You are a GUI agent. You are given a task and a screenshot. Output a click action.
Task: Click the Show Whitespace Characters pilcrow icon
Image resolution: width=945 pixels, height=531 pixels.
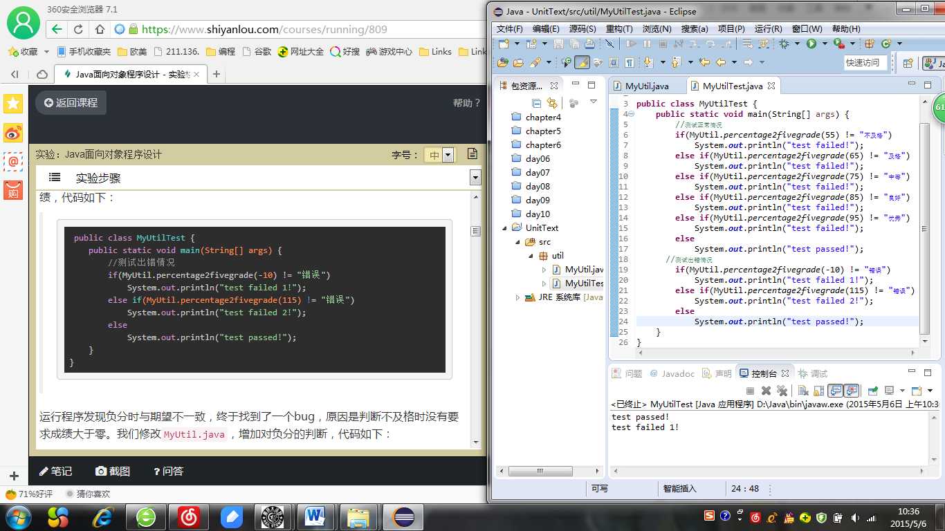click(x=629, y=62)
